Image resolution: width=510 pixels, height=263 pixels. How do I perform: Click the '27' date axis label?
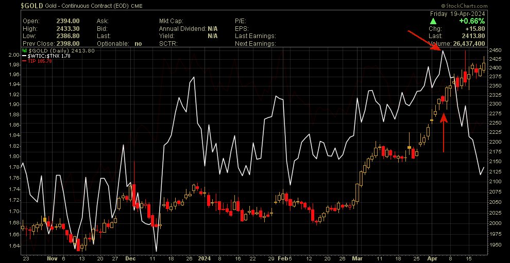click(115, 258)
